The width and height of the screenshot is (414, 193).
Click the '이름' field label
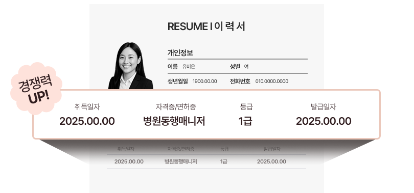click(x=173, y=67)
